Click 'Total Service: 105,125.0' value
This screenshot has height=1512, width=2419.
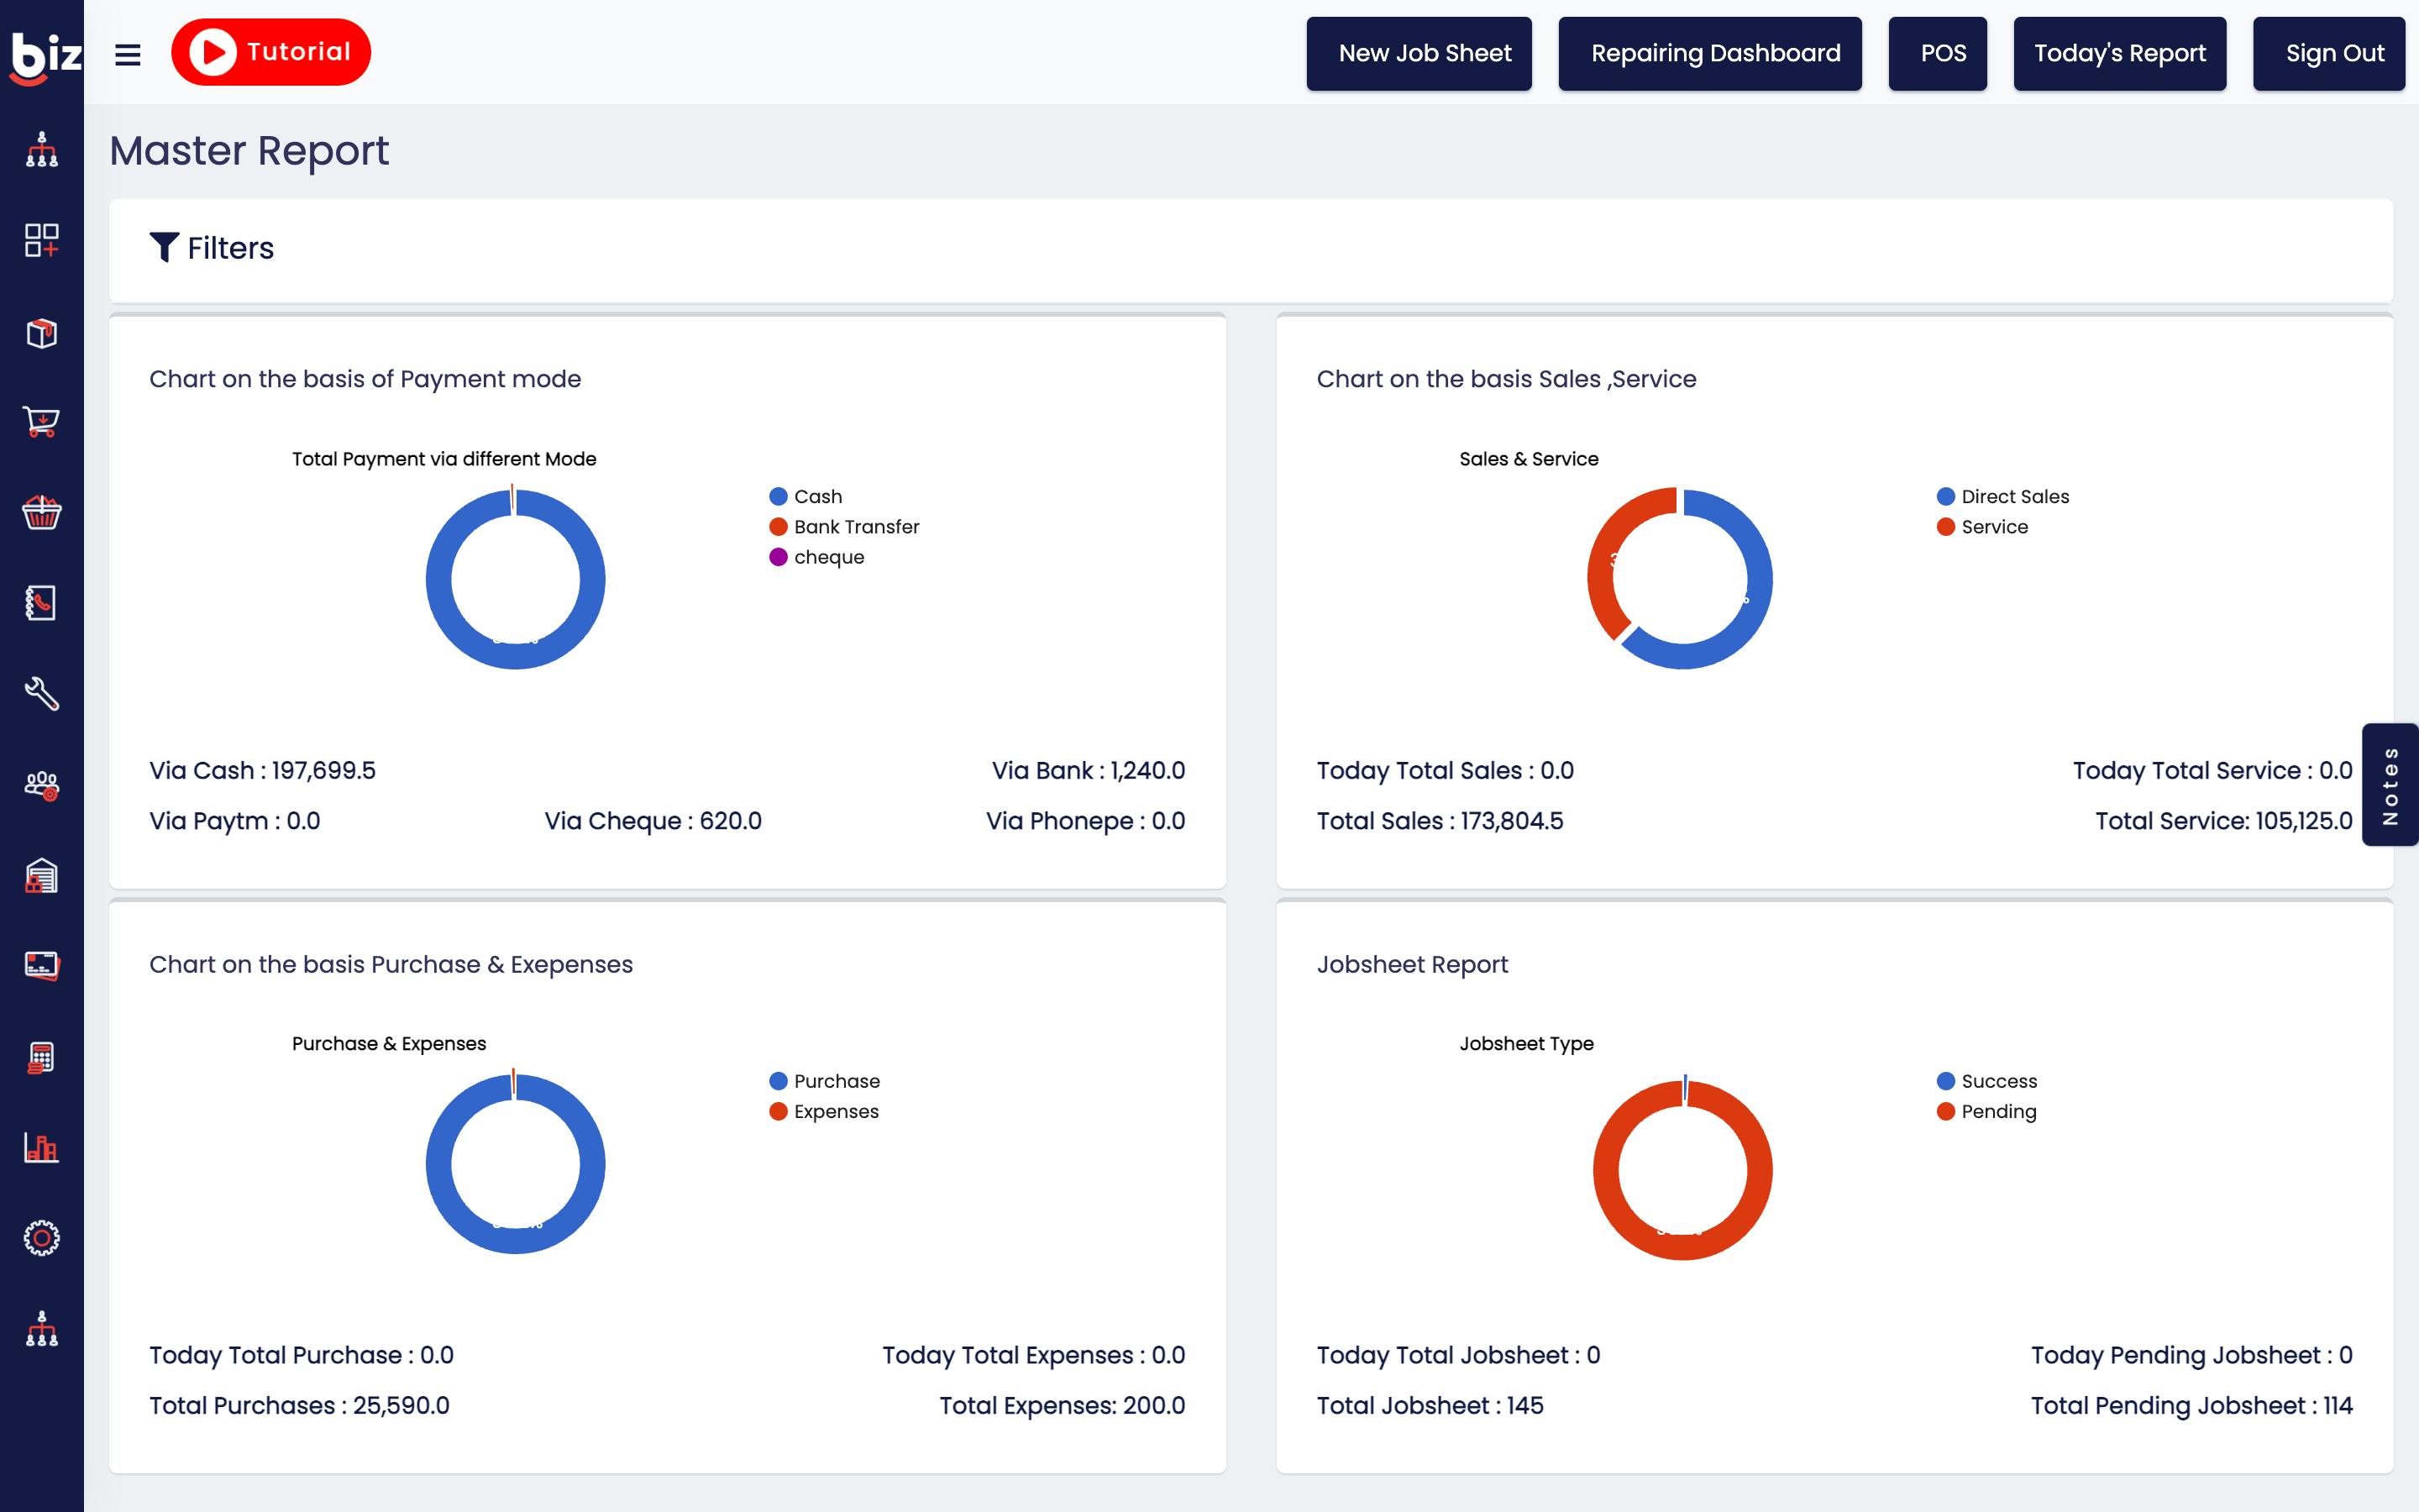coord(2223,821)
